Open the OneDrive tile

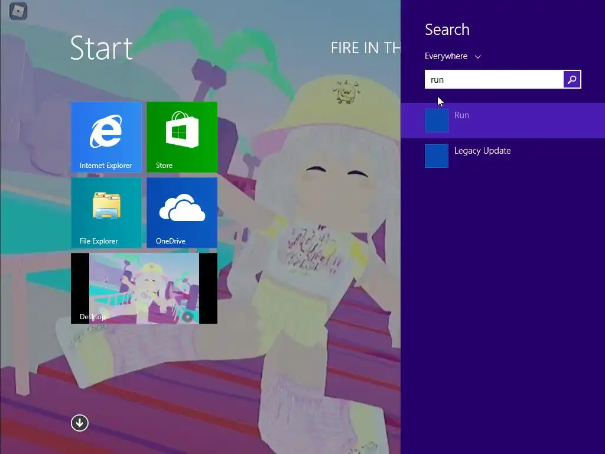(x=182, y=212)
